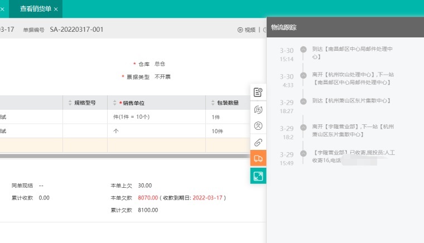Screen dimensions: 424x243
Task: Sort by the 销售单位 column arrows
Action: point(115,103)
